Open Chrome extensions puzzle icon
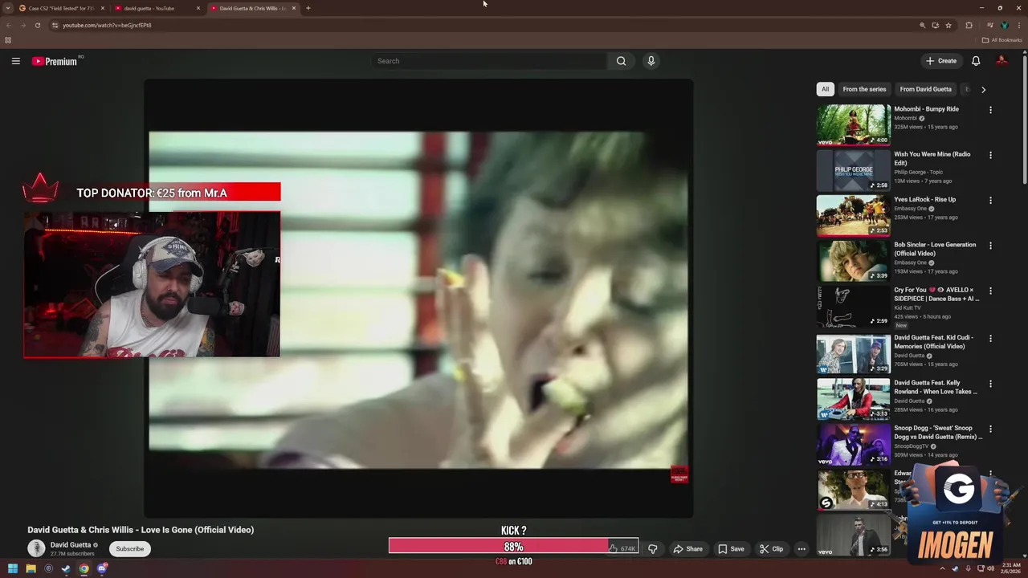 pyautogui.click(x=969, y=25)
